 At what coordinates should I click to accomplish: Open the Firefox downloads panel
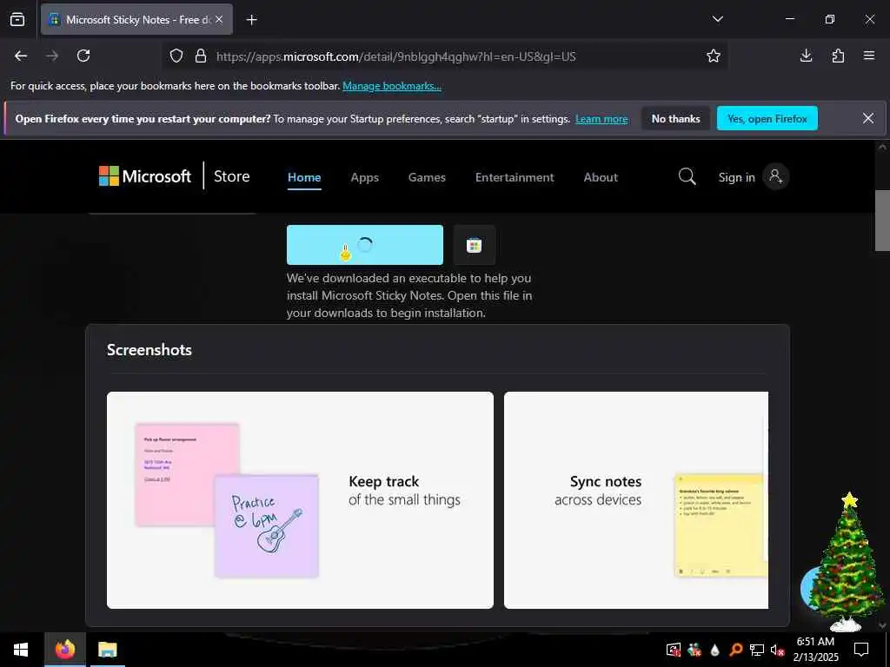pyautogui.click(x=806, y=56)
